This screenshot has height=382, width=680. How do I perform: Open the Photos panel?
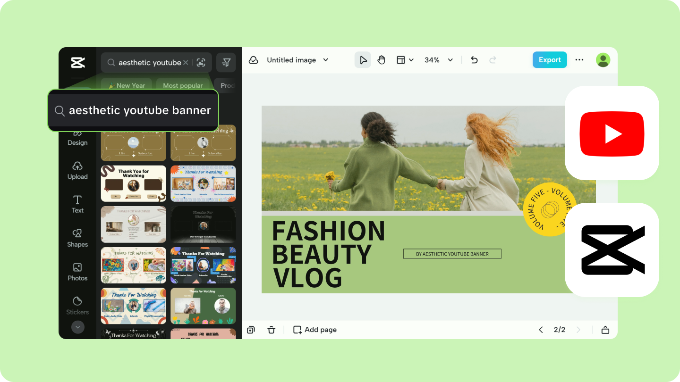[77, 272]
